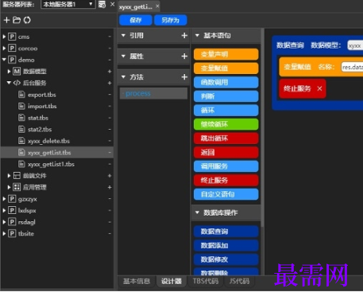Click the 另存为 button
The height and width of the screenshot is (300, 363).
pyautogui.click(x=171, y=20)
